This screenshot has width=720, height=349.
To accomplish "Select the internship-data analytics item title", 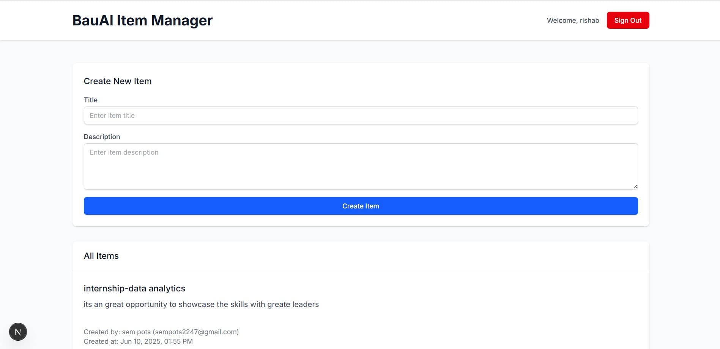I will pyautogui.click(x=134, y=288).
